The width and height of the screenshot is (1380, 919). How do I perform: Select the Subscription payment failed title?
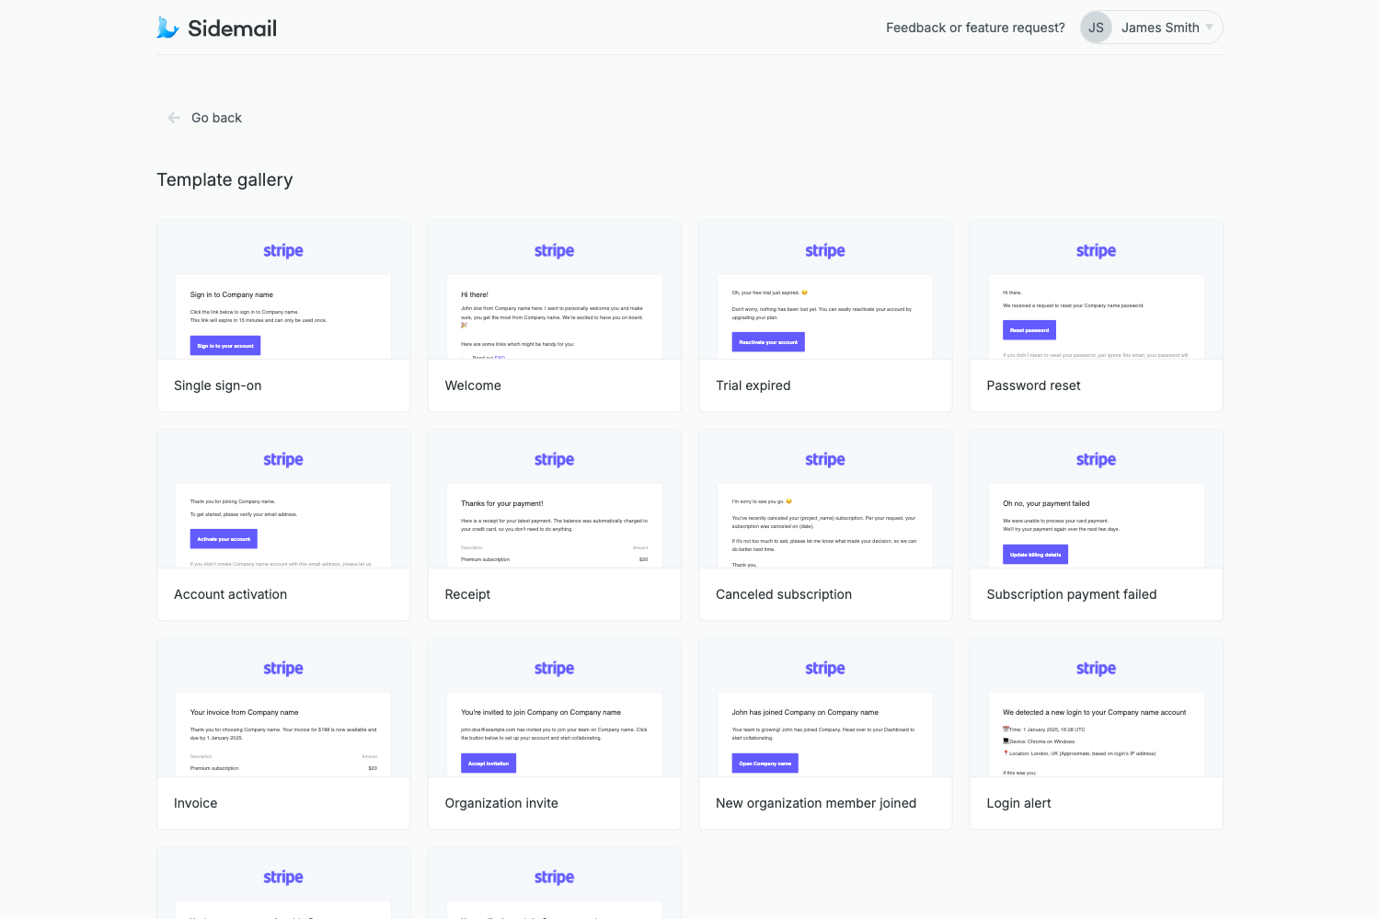pyautogui.click(x=1072, y=594)
